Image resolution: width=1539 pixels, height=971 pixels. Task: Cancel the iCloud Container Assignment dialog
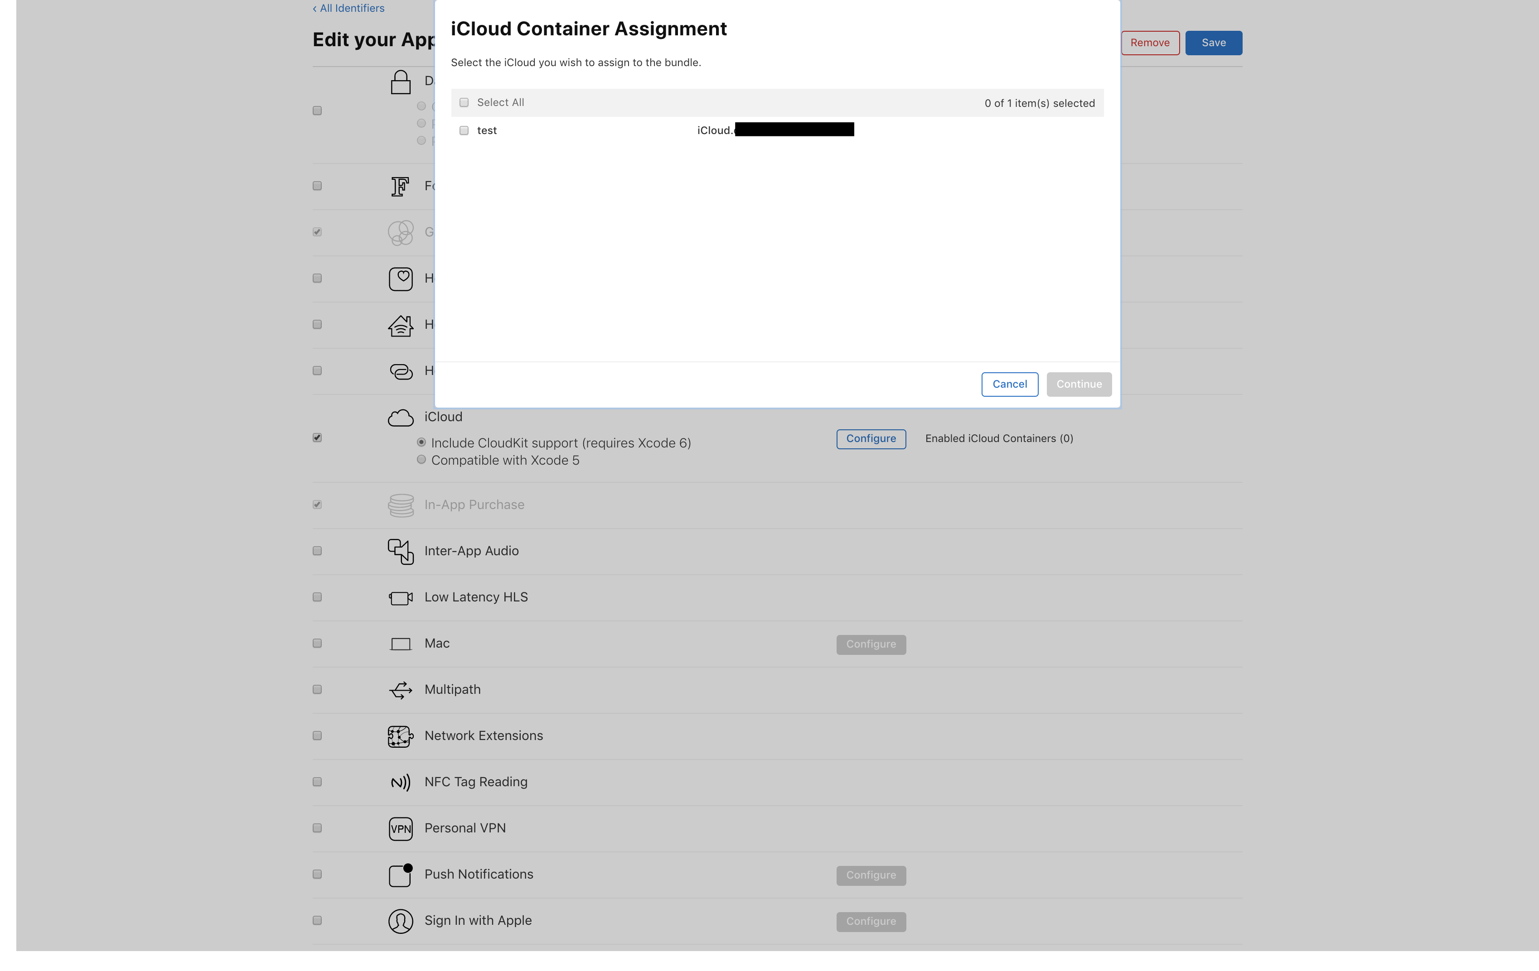(x=1010, y=384)
